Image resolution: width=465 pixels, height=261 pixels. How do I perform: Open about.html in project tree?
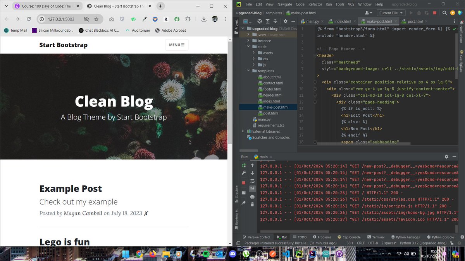tap(272, 77)
